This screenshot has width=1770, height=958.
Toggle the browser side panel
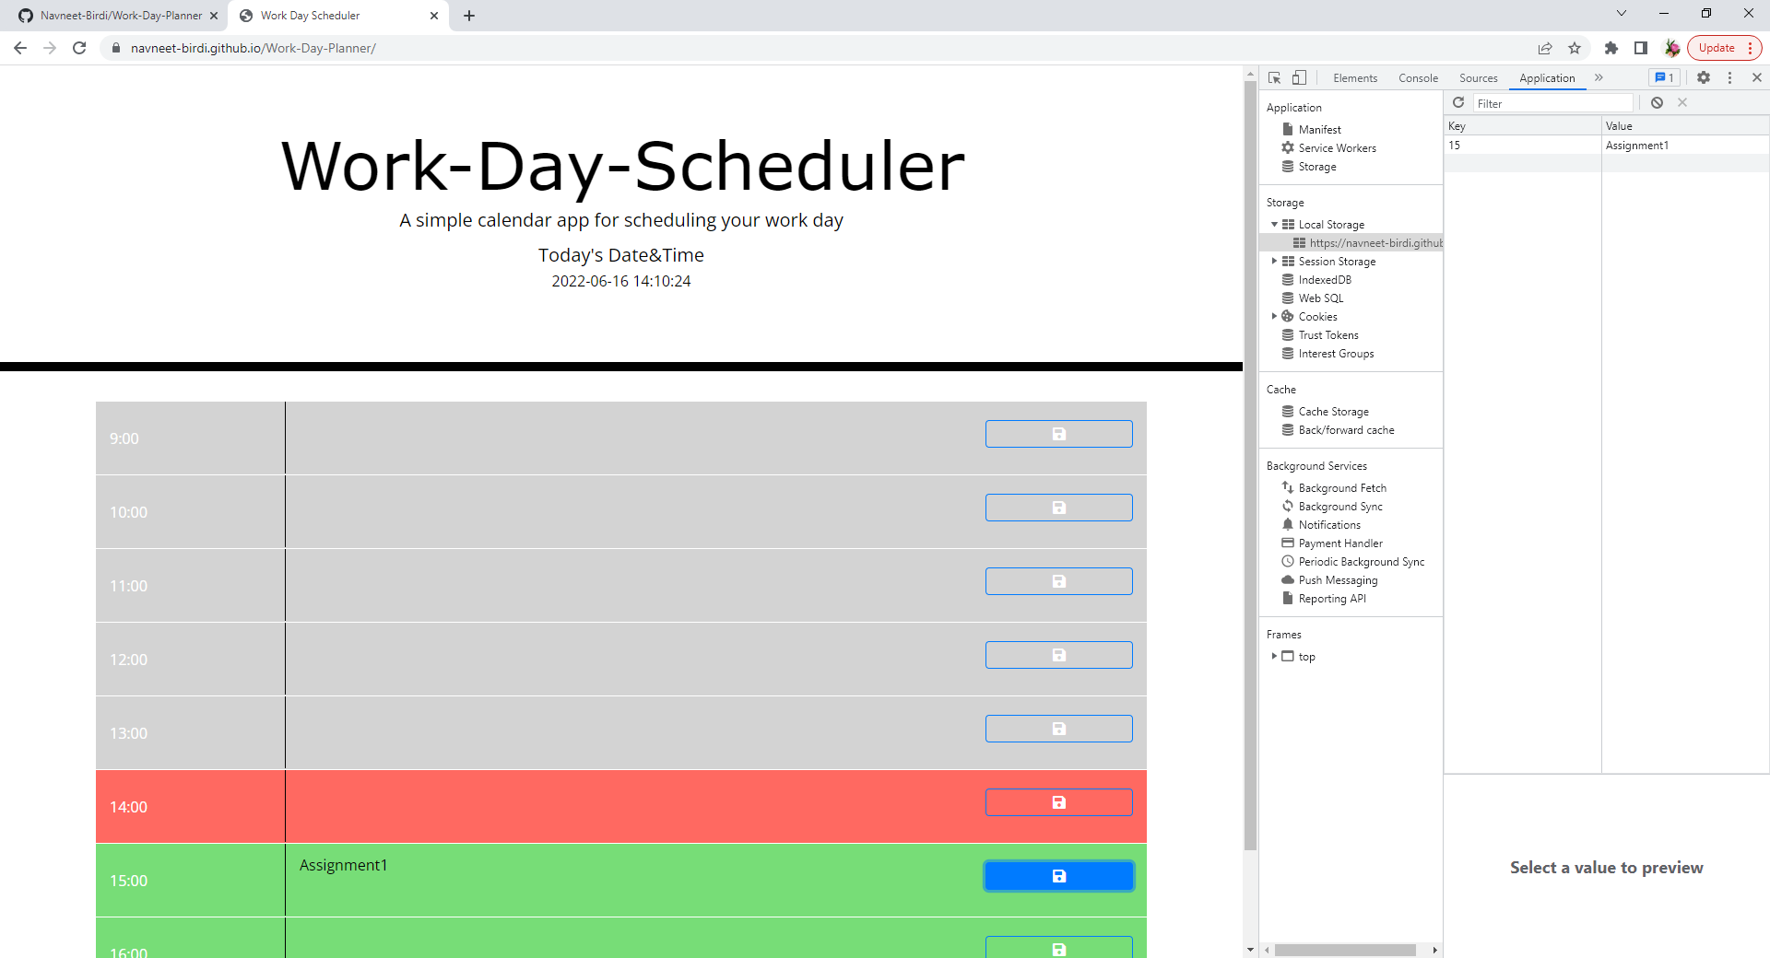click(x=1641, y=48)
